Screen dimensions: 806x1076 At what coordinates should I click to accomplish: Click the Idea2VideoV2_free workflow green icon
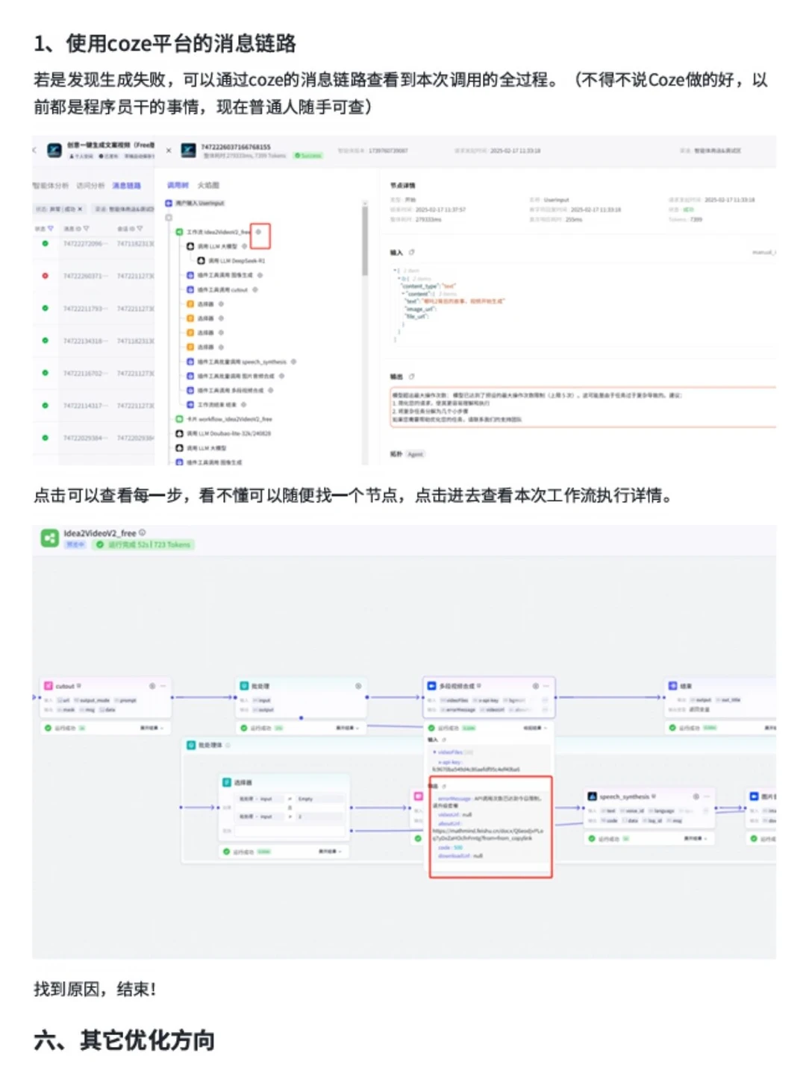pos(49,538)
